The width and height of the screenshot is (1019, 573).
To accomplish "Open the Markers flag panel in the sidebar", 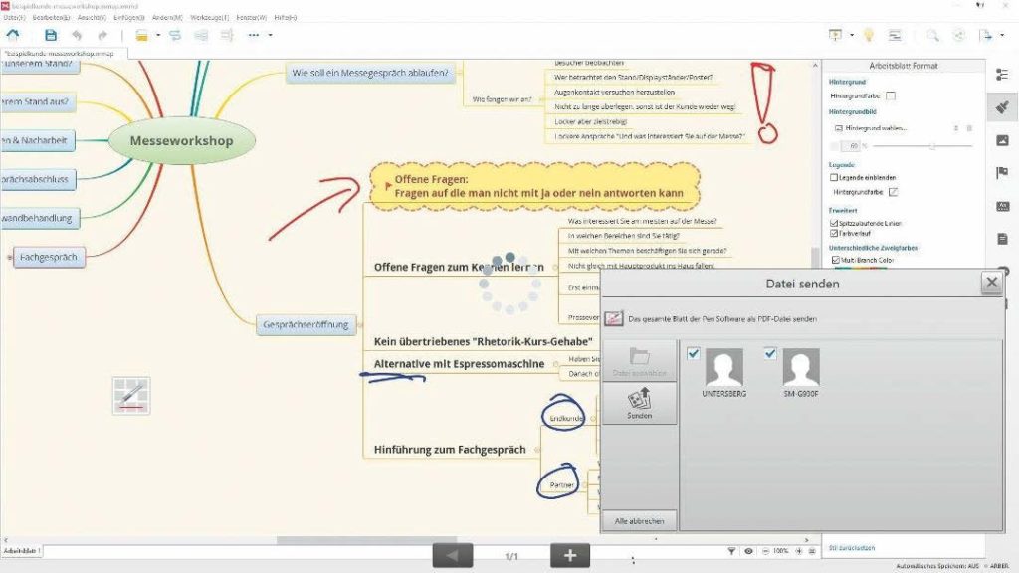I will click(1002, 173).
